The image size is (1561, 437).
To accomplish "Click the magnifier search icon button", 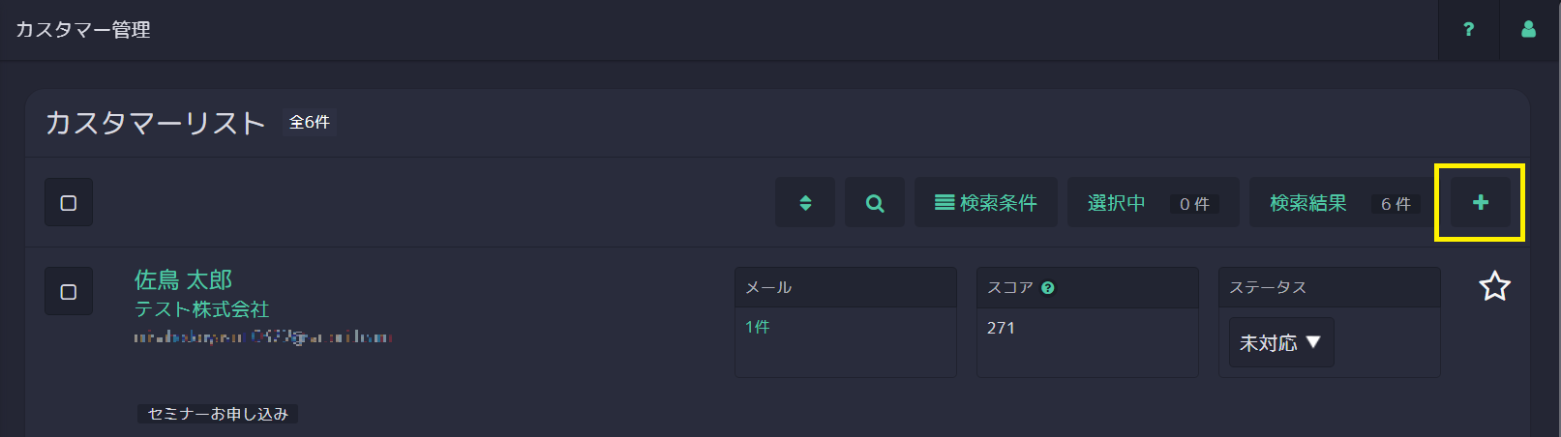I will pyautogui.click(x=875, y=203).
